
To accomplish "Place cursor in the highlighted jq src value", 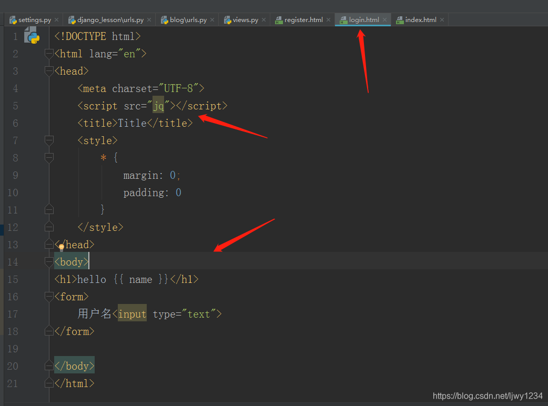I will click(158, 106).
